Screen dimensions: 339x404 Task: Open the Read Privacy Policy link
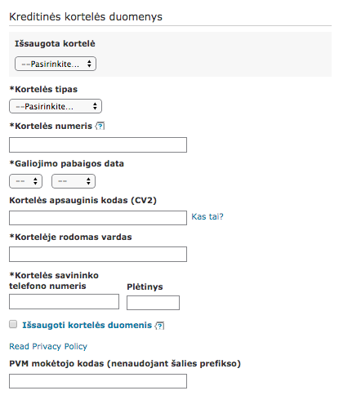[48, 346]
